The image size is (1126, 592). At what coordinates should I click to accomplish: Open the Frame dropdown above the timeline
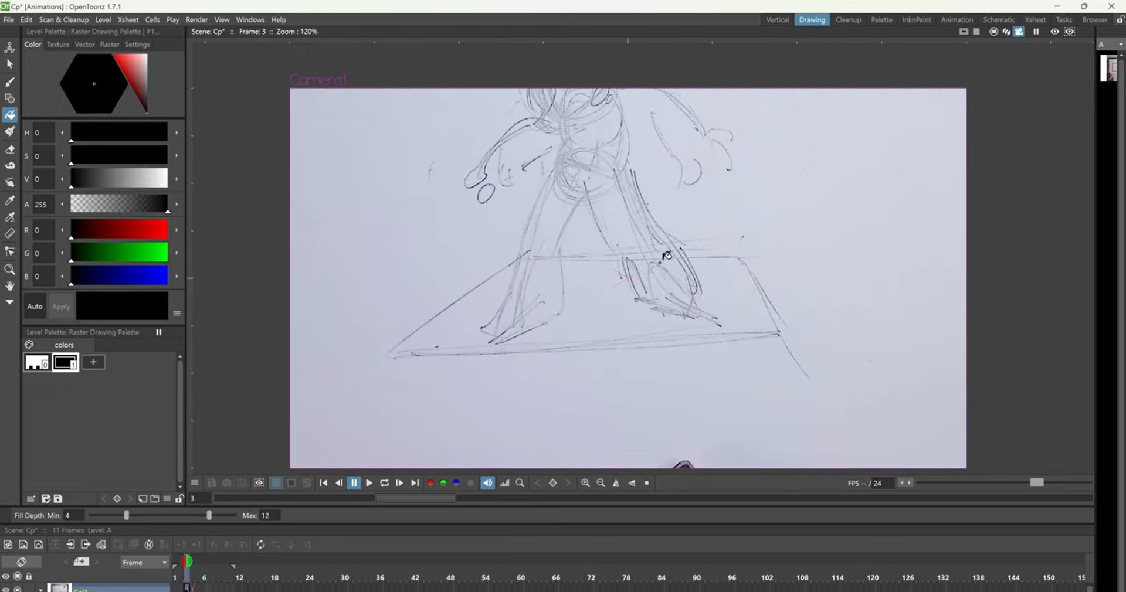(144, 563)
